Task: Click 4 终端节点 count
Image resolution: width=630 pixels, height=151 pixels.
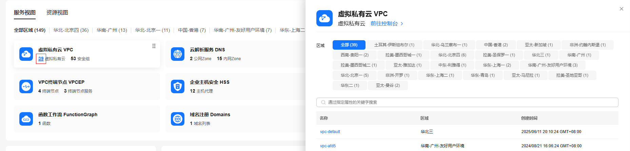Action: click(x=48, y=91)
